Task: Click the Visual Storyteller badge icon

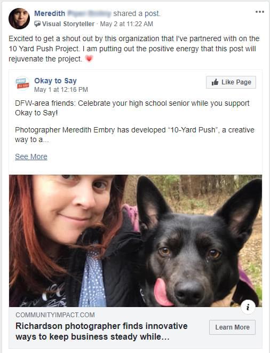Action: [37, 24]
